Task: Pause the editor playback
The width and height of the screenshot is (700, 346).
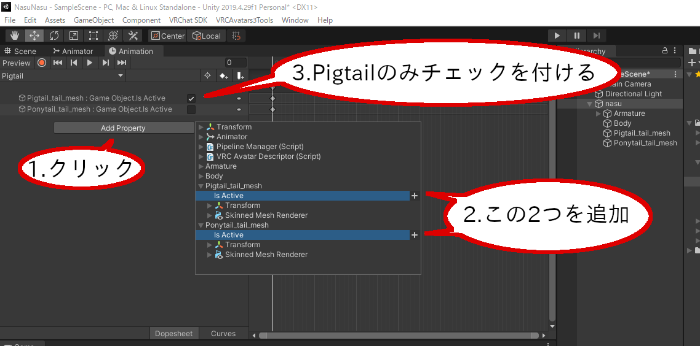Action: 577,36
